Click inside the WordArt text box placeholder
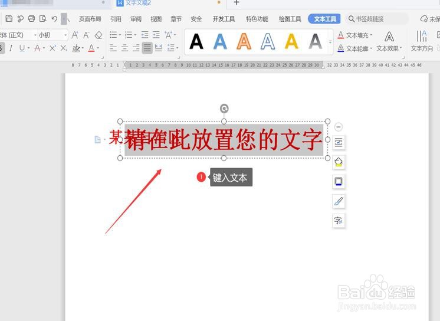This screenshot has width=440, height=321. point(224,140)
